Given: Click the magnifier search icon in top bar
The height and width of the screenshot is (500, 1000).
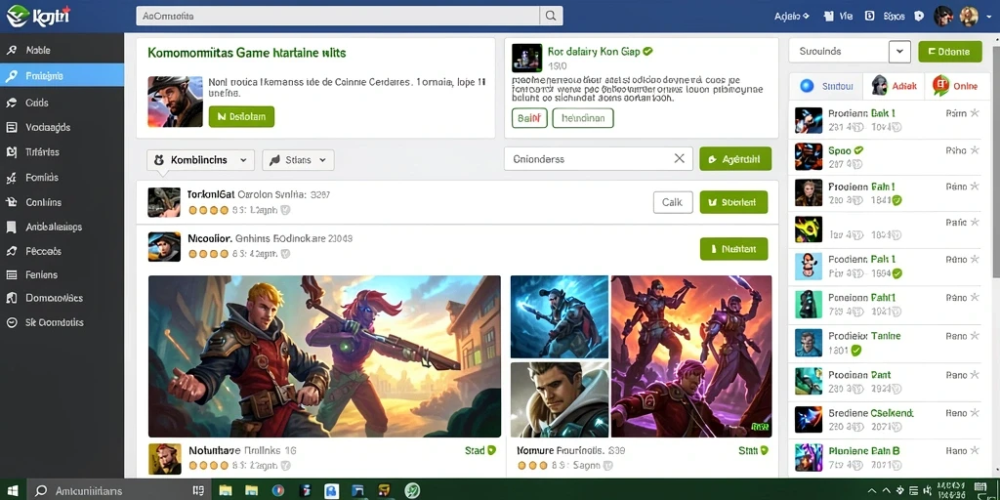Looking at the screenshot, I should (x=551, y=16).
